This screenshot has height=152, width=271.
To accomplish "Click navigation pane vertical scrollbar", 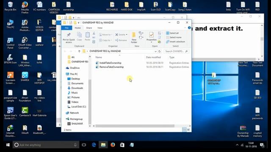I will tap(90, 102).
